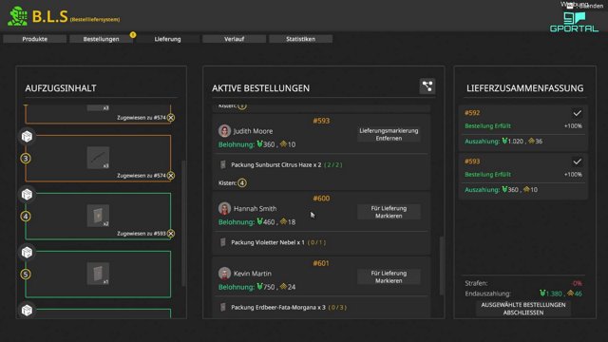Open the Statistiken tab
This screenshot has width=608, height=342.
click(x=300, y=39)
